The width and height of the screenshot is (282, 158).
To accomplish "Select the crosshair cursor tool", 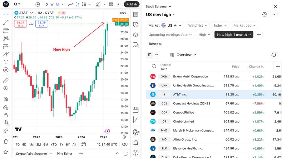I will click(6, 15).
